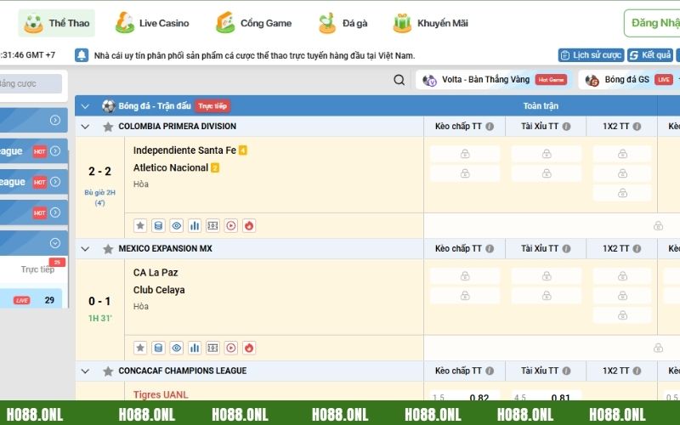Screen dimensions: 680x425
Task: Select Atletico Nacional team name
Action: (171, 167)
